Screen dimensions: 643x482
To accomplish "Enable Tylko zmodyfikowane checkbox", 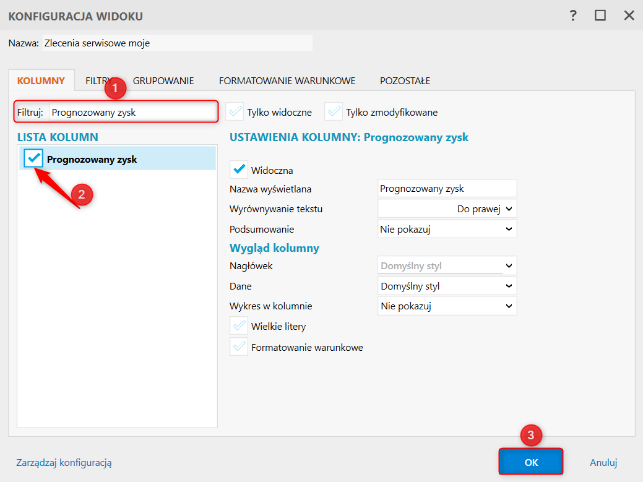I will click(334, 112).
